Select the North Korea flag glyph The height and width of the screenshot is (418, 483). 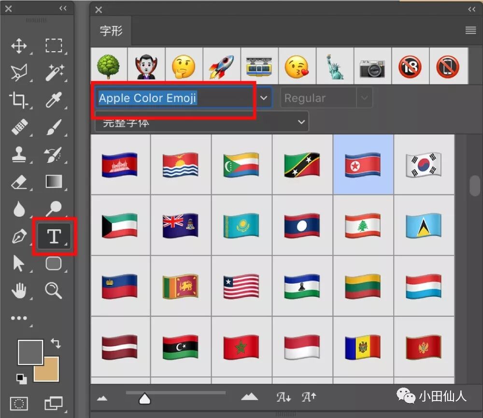point(363,165)
